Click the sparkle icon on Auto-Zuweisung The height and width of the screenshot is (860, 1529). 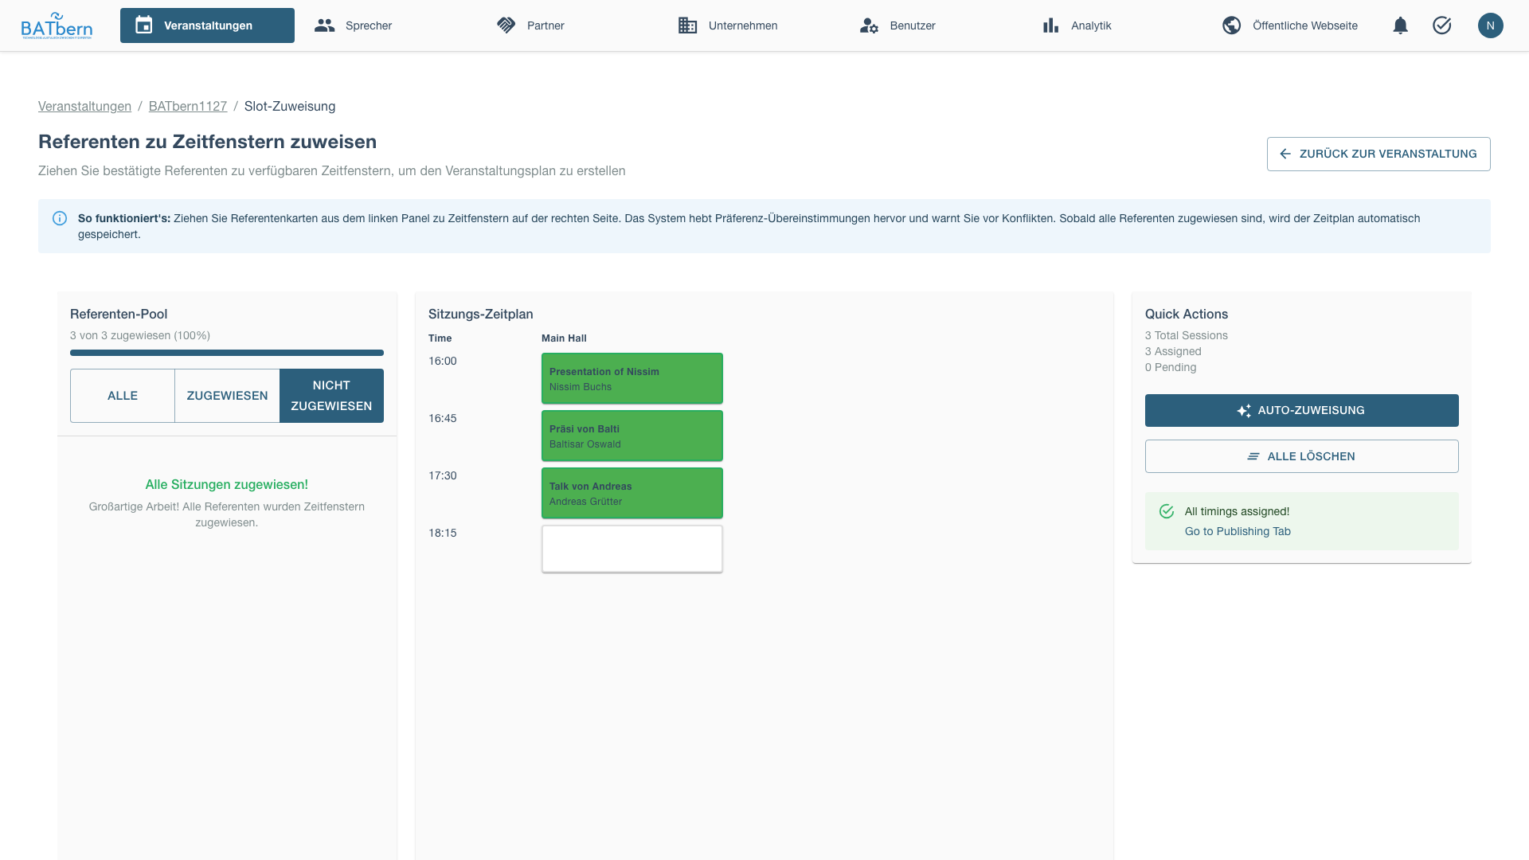click(x=1244, y=411)
